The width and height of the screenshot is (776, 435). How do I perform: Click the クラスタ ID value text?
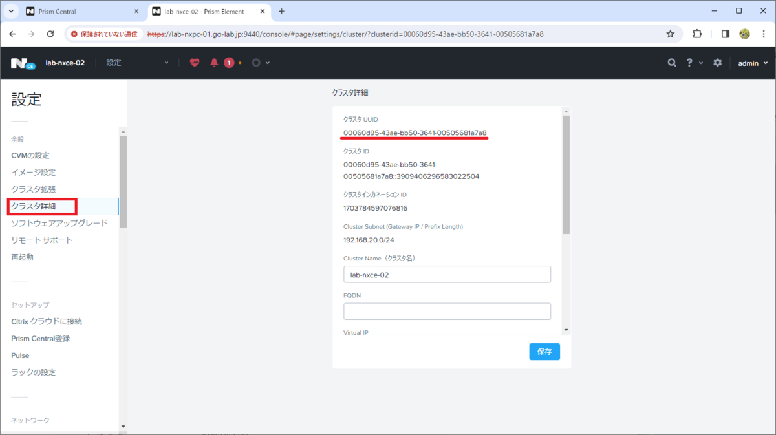coord(411,170)
